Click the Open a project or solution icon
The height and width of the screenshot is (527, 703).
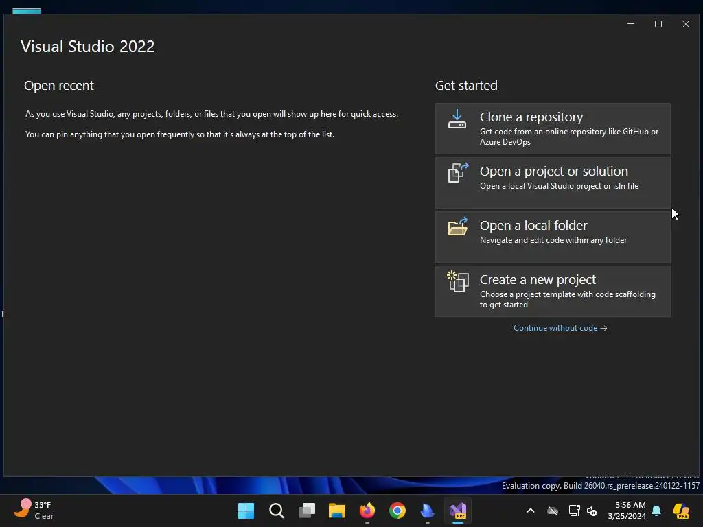[458, 172]
